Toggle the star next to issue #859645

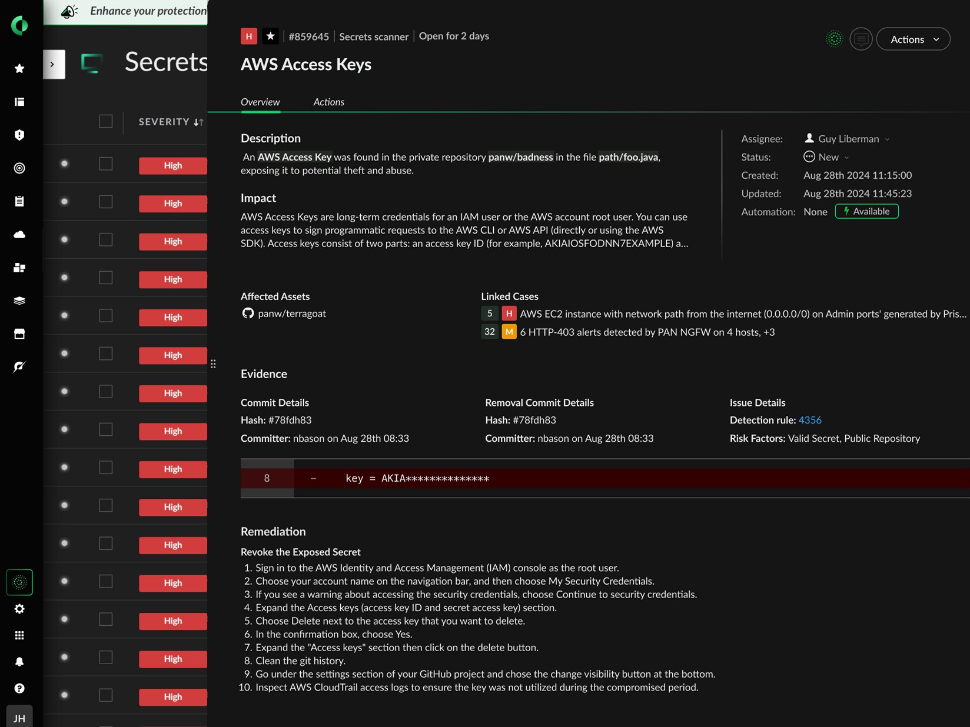[x=270, y=36]
